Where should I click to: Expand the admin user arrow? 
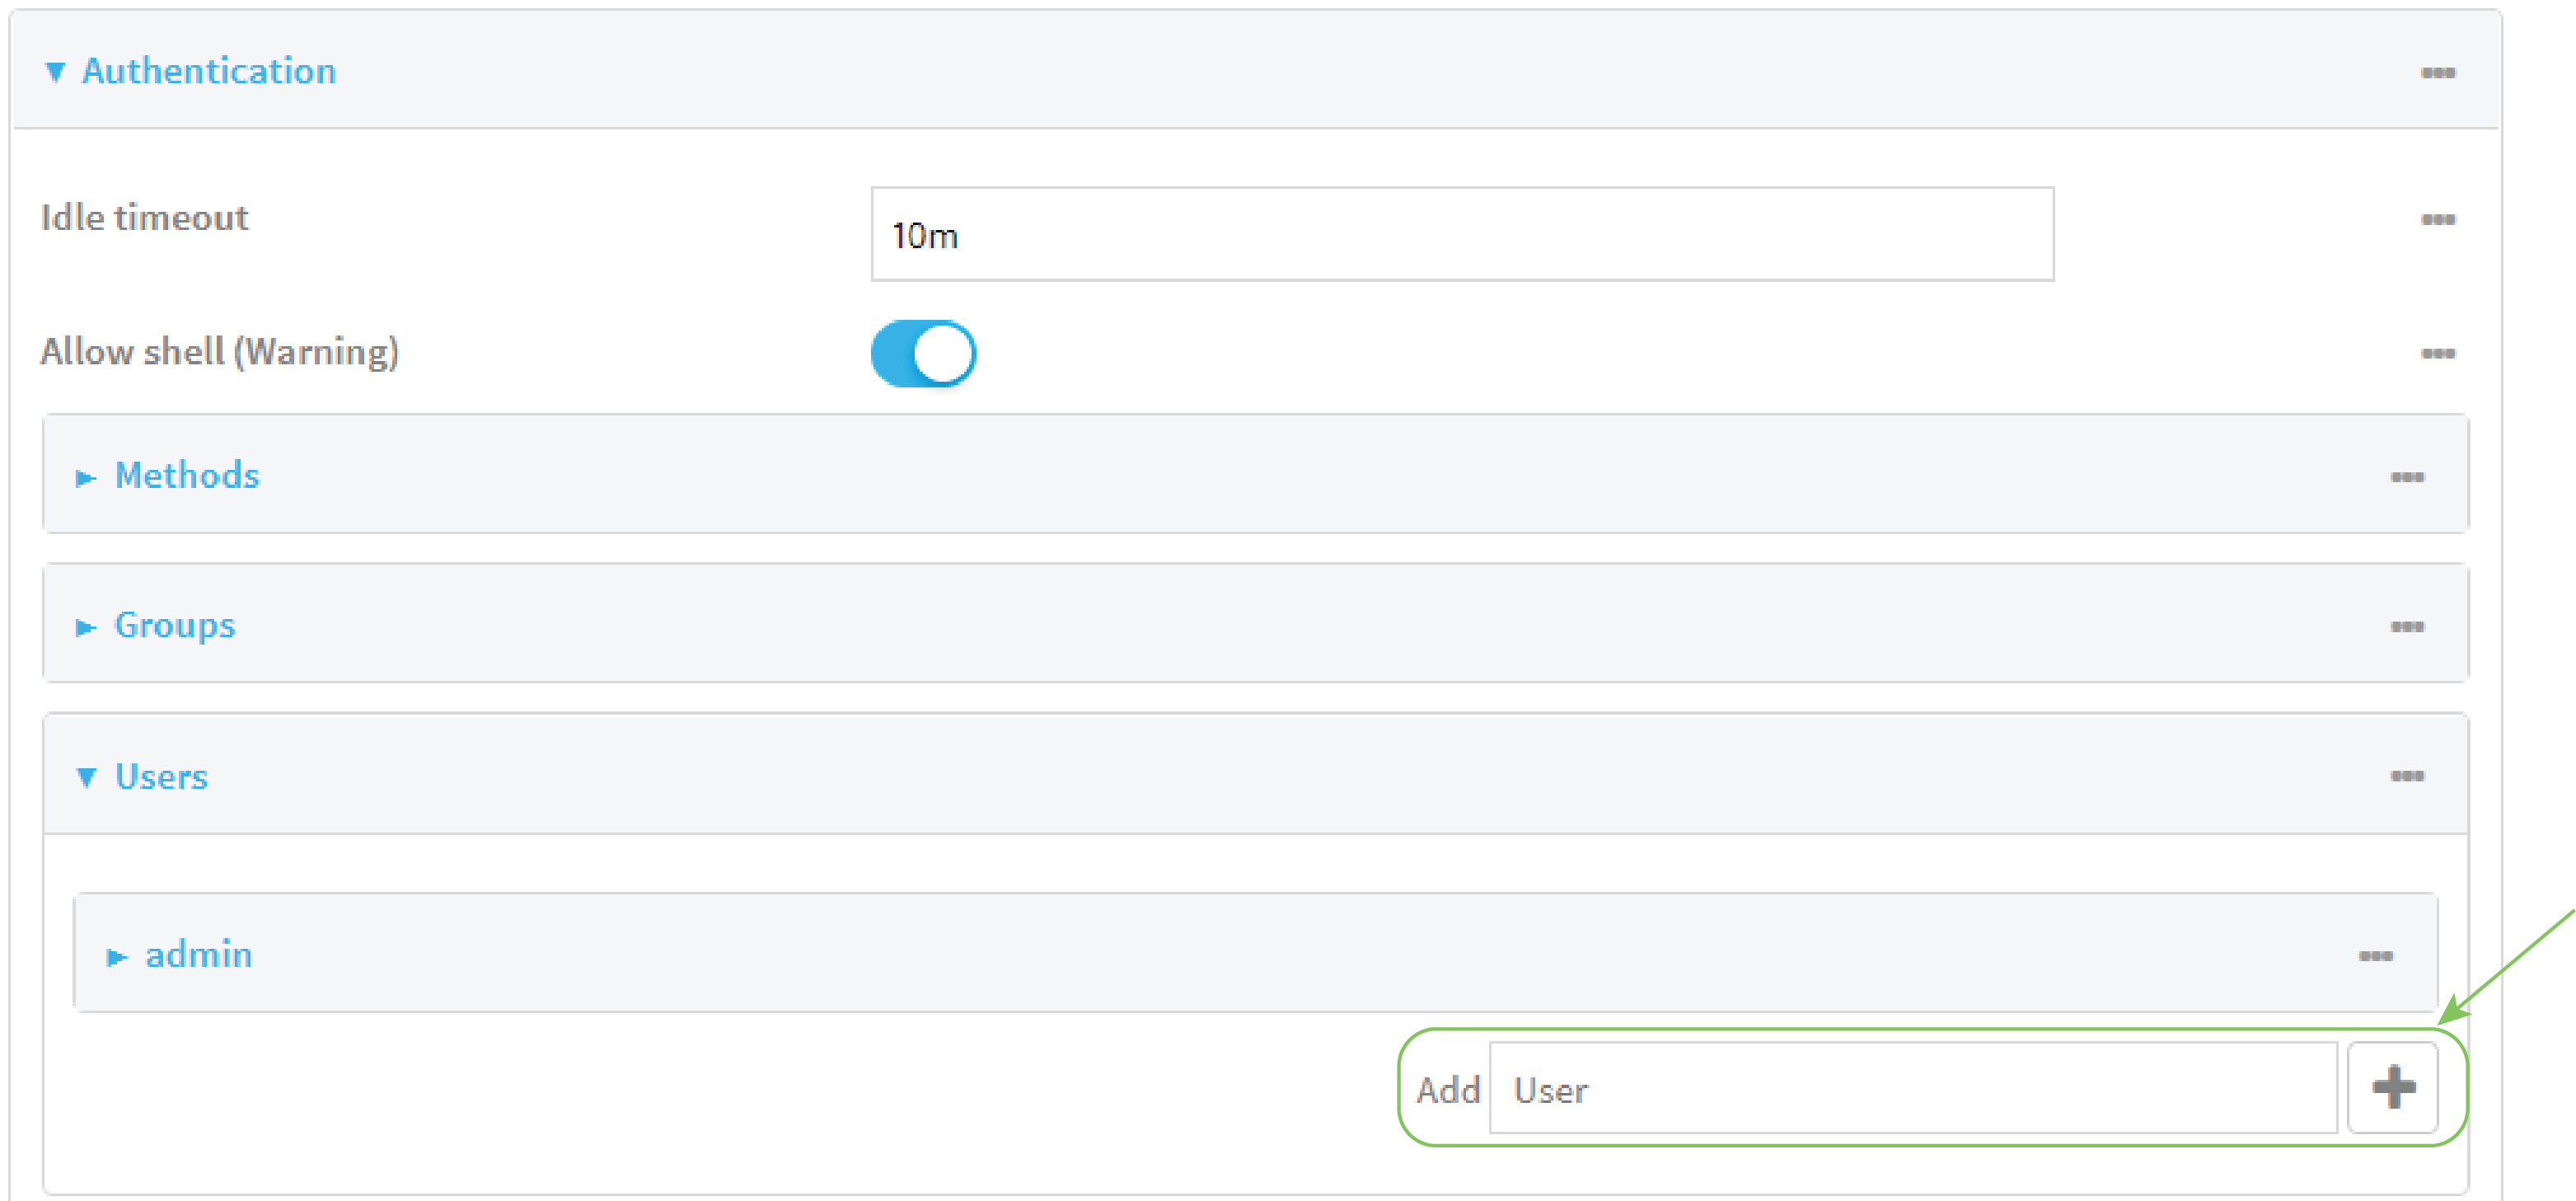click(117, 957)
